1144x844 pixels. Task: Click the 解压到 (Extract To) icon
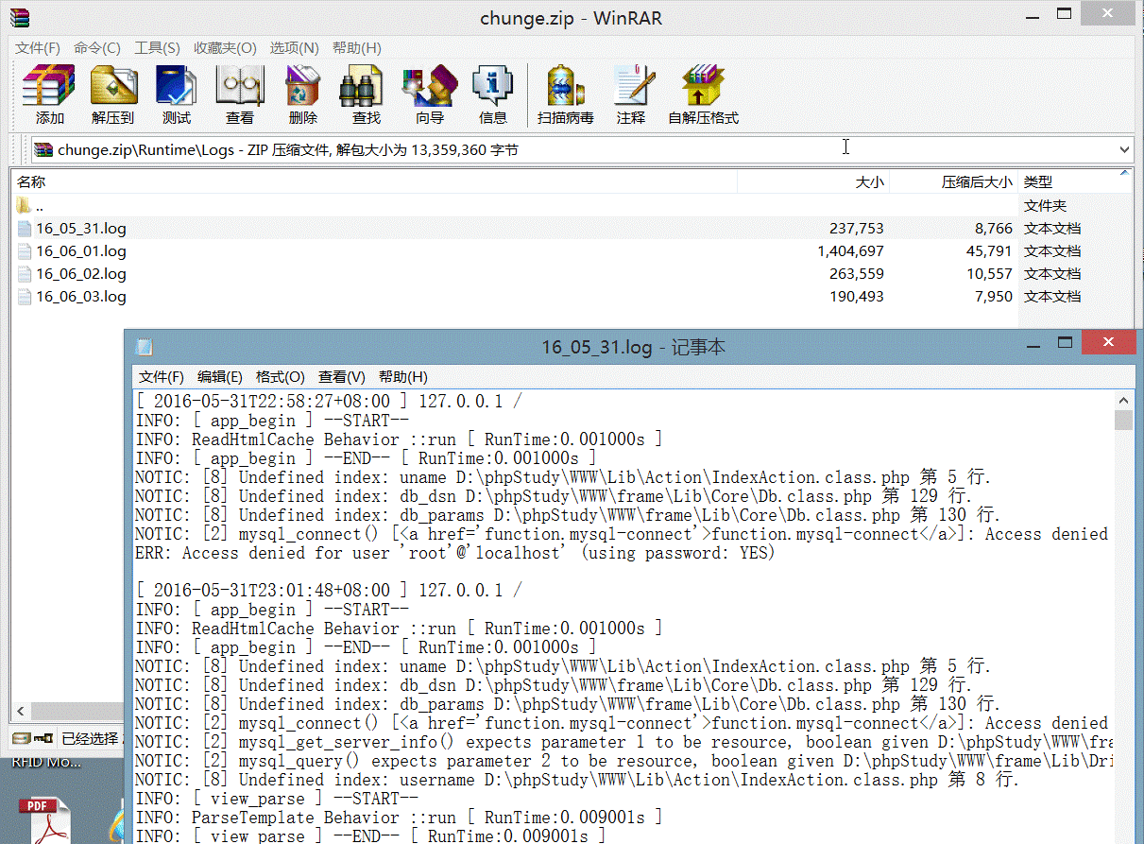pos(113,86)
